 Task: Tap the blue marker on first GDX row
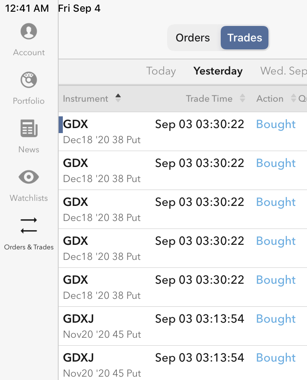61,125
